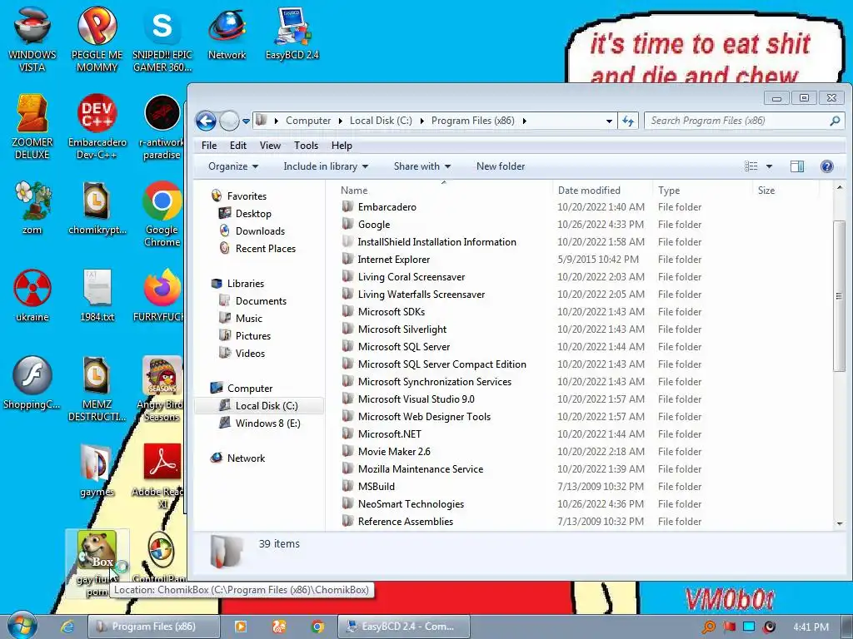
Task: Select the ZOOMER DELUXE desktop icon
Action: pyautogui.click(x=32, y=127)
